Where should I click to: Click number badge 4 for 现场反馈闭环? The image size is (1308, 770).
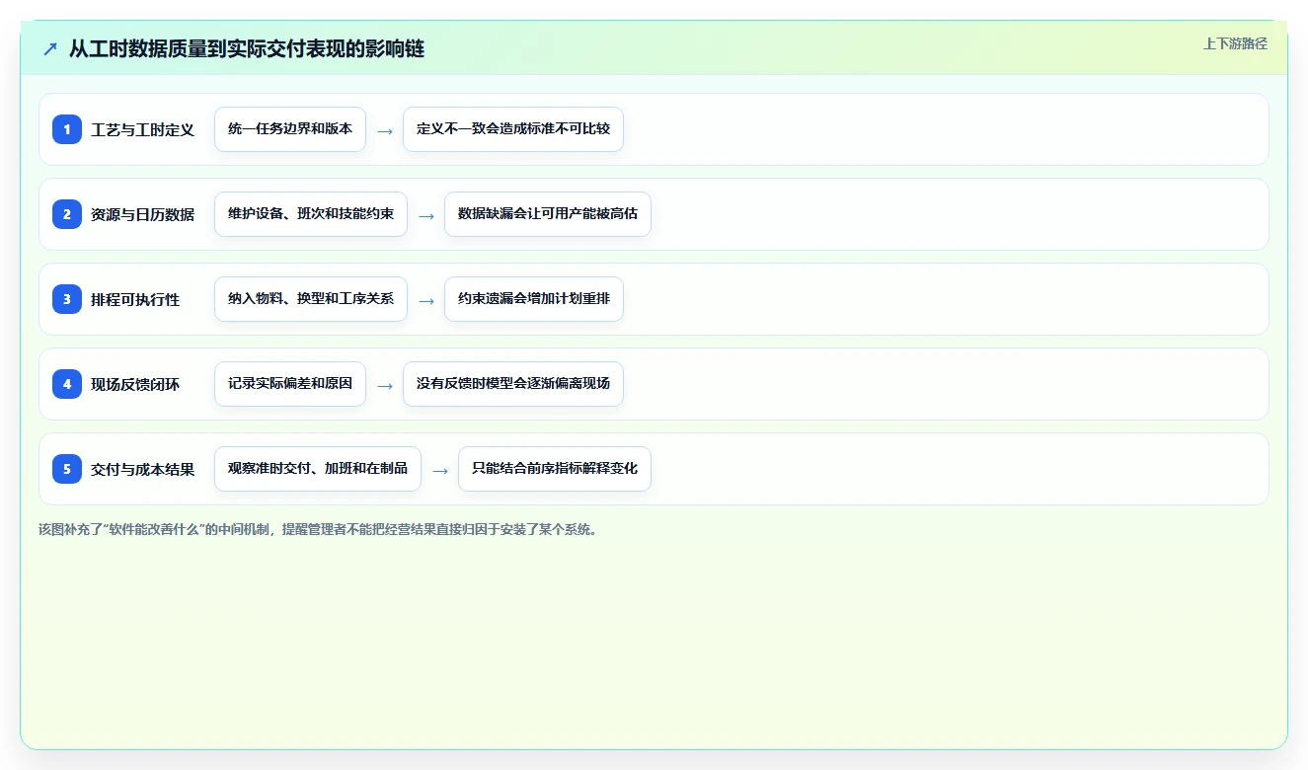coord(67,384)
